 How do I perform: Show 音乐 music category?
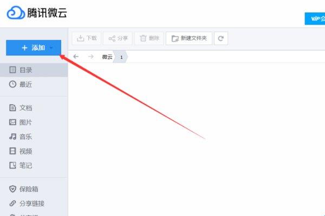[34, 137]
